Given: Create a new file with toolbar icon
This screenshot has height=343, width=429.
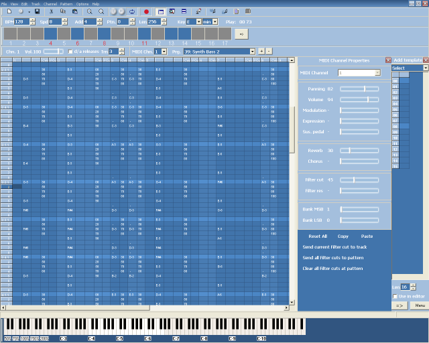Looking at the screenshot, I should [9, 11].
